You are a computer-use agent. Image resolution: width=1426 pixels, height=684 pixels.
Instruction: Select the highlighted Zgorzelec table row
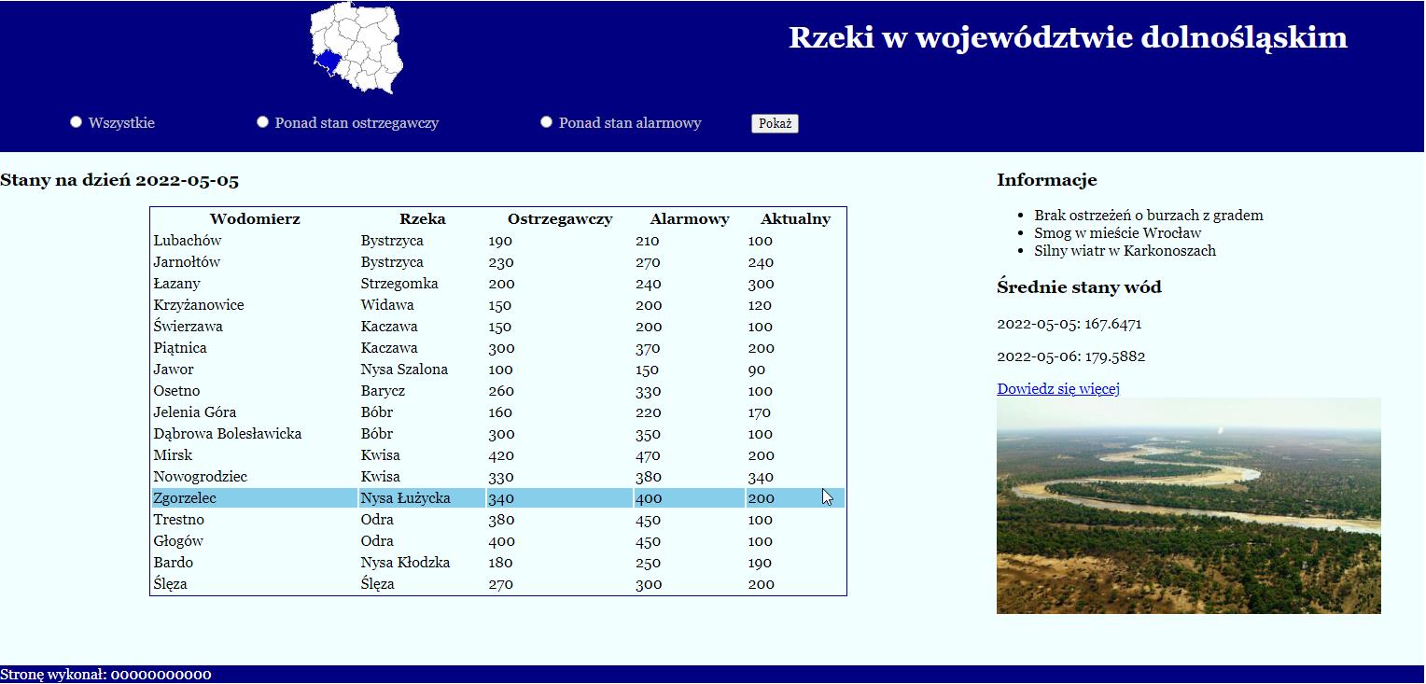tap(497, 498)
